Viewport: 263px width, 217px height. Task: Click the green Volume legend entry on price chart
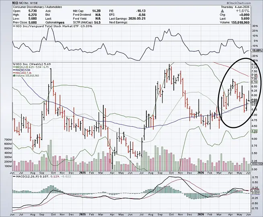pyautogui.click(x=26, y=76)
